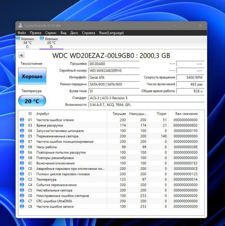Click the current value 123 in Температура row
Screen dimensions: 225x226
(x=123, y=180)
